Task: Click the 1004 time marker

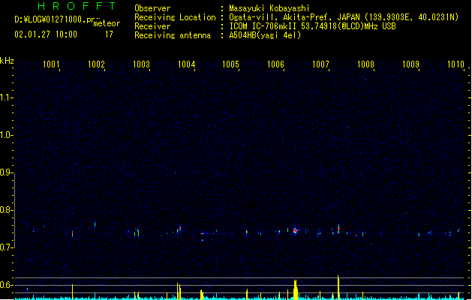Action: (x=186, y=64)
